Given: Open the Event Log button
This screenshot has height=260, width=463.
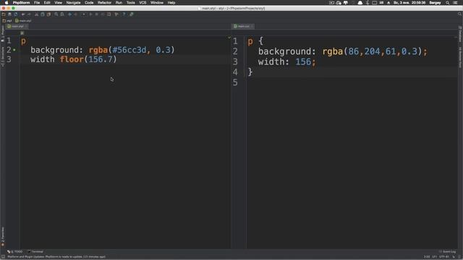Looking at the screenshot, I should [447, 251].
